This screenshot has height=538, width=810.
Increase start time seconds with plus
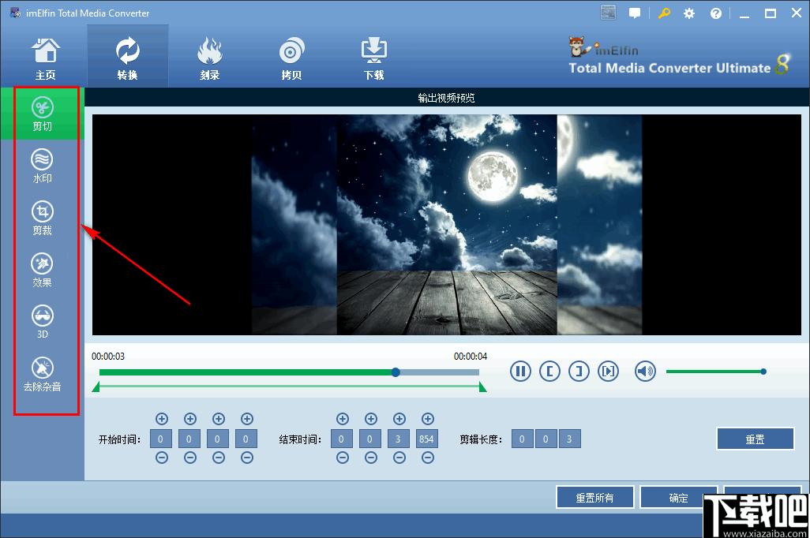(x=219, y=419)
